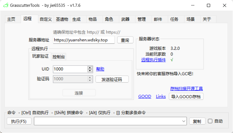This screenshot has width=233, height=133.
Task: Follow the 远程执行插件 link
Action: (153, 60)
